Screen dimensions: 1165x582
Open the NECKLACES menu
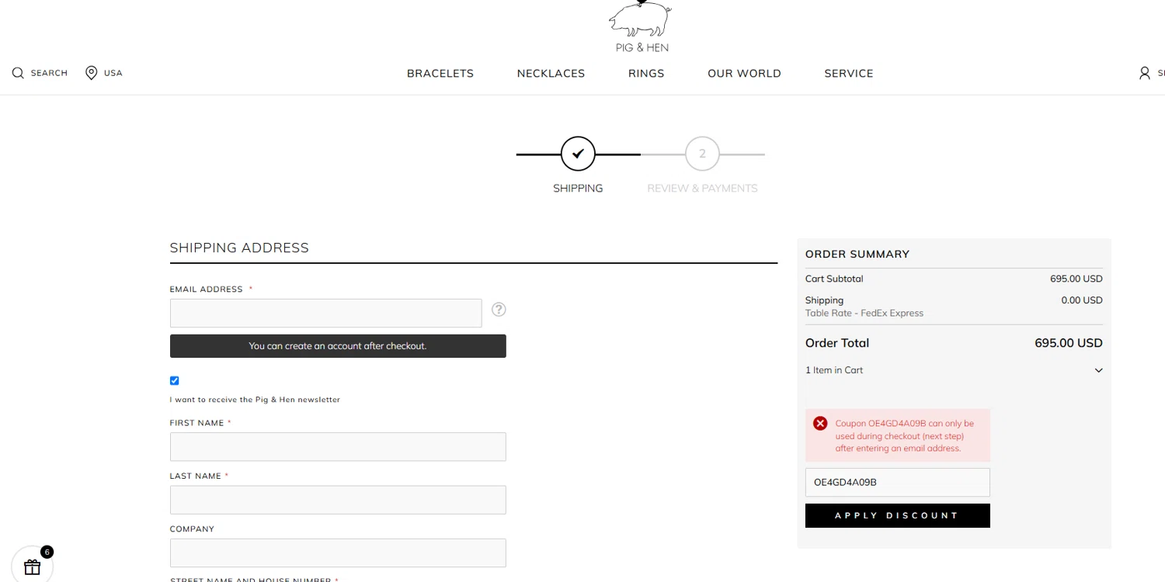pos(551,73)
